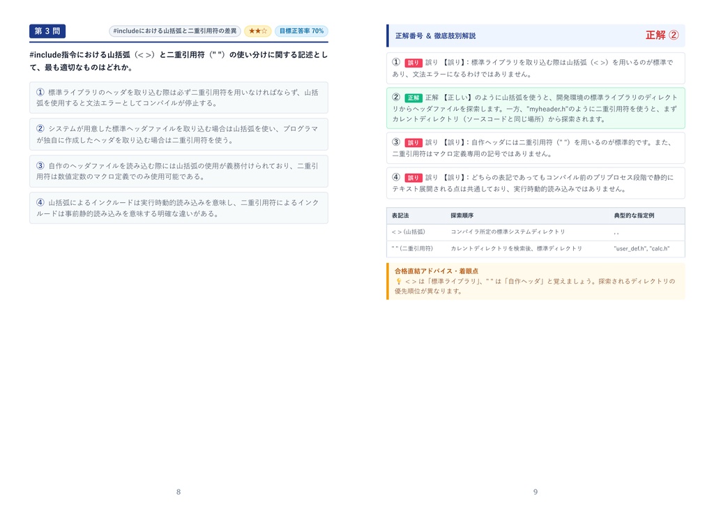Select answer option ② about システムが用意した標準ヘッダ
This screenshot has height=507, width=714.
tap(178, 135)
